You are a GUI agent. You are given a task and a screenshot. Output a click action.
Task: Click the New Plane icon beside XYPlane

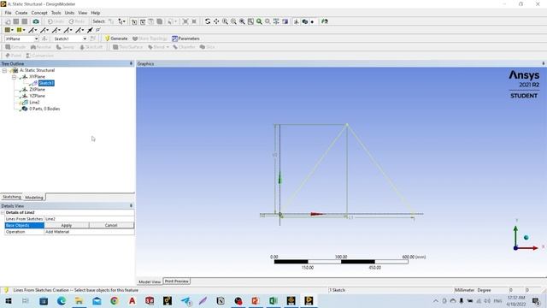point(44,38)
